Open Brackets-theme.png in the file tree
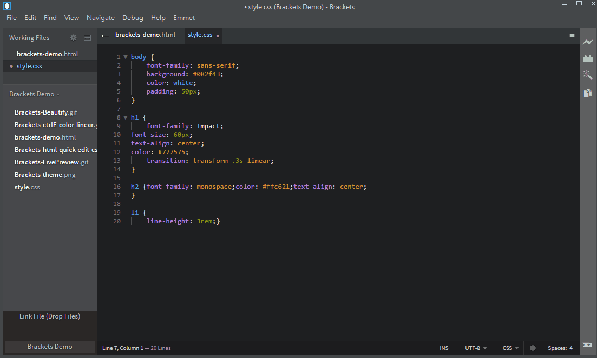This screenshot has height=358, width=597. tap(45, 175)
